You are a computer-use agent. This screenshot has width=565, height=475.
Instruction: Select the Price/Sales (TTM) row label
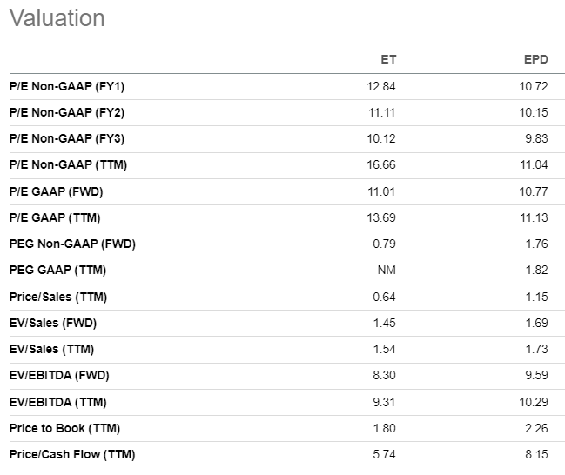pyautogui.click(x=57, y=297)
